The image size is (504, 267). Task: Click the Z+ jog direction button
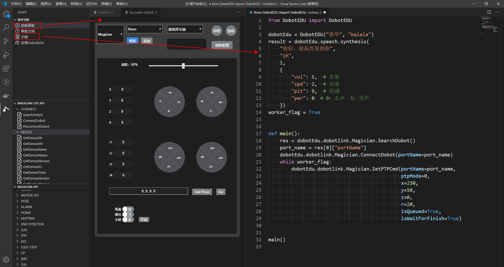click(212, 93)
